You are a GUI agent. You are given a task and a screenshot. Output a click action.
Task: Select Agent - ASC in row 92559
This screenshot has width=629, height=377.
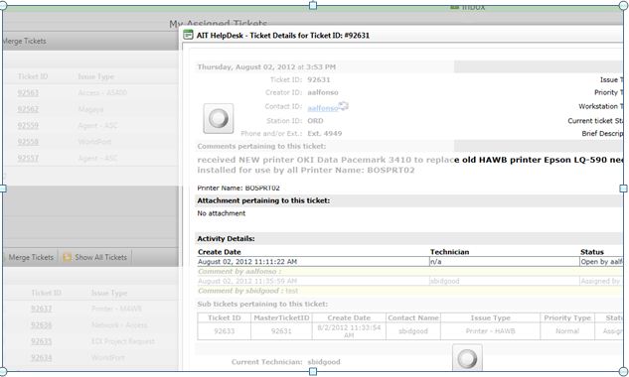[x=97, y=126]
